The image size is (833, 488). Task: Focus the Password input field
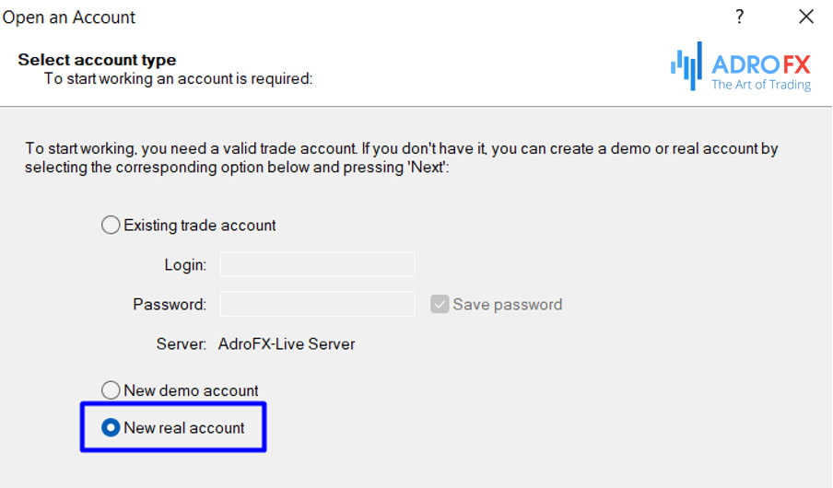coord(317,304)
